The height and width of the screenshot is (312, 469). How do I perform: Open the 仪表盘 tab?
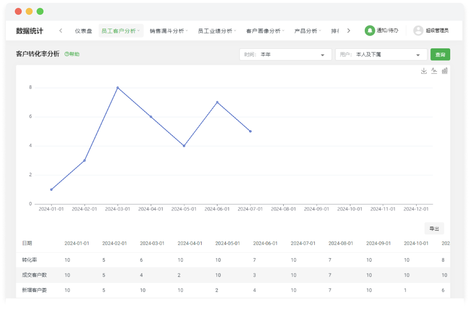coord(84,31)
